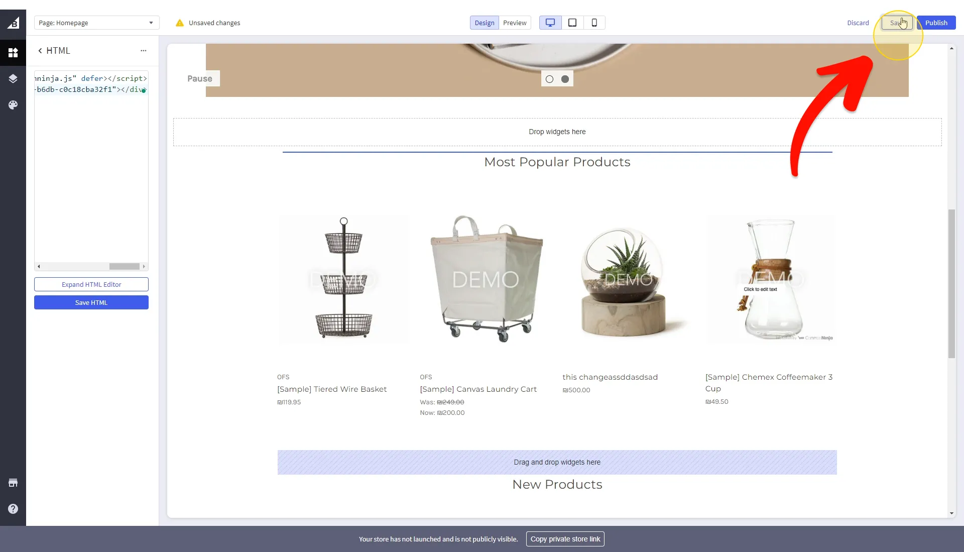964x552 pixels.
Task: Pause the carousel slideshow
Action: click(x=200, y=78)
